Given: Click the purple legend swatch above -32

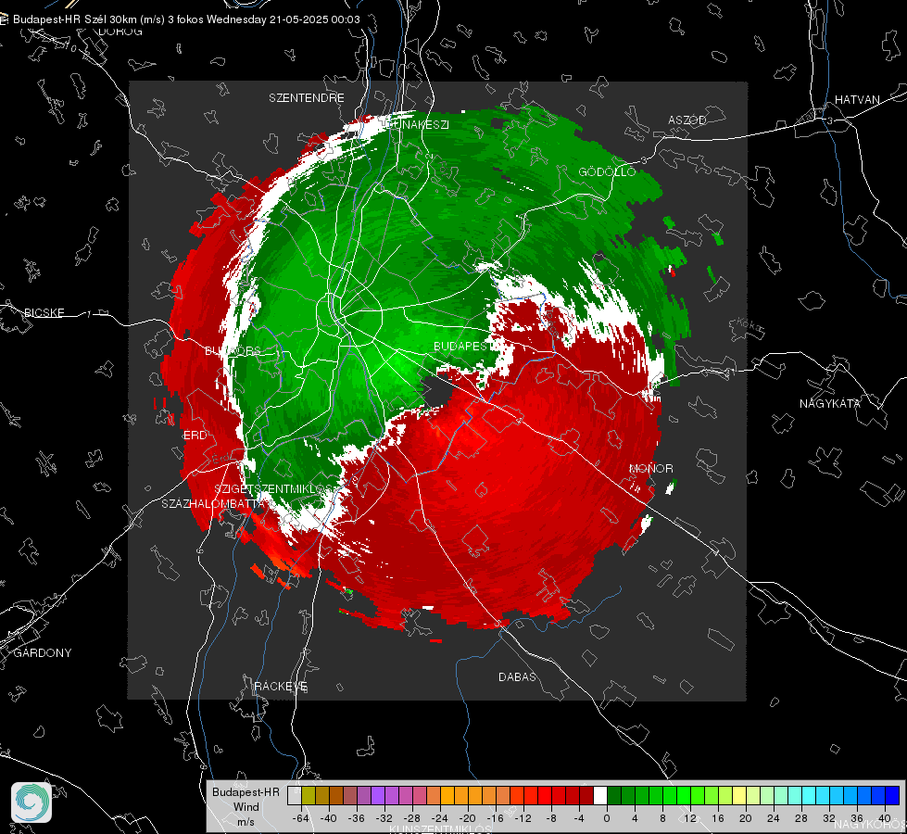Looking at the screenshot, I should pyautogui.click(x=378, y=795).
